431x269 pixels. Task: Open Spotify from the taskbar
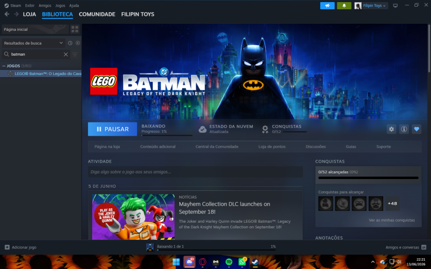[x=229, y=262]
